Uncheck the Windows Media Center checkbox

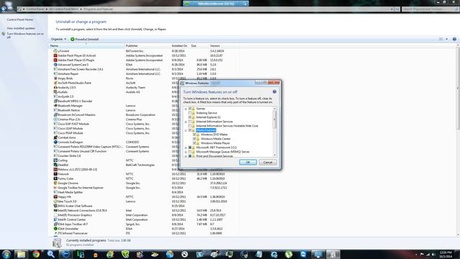click(x=194, y=139)
